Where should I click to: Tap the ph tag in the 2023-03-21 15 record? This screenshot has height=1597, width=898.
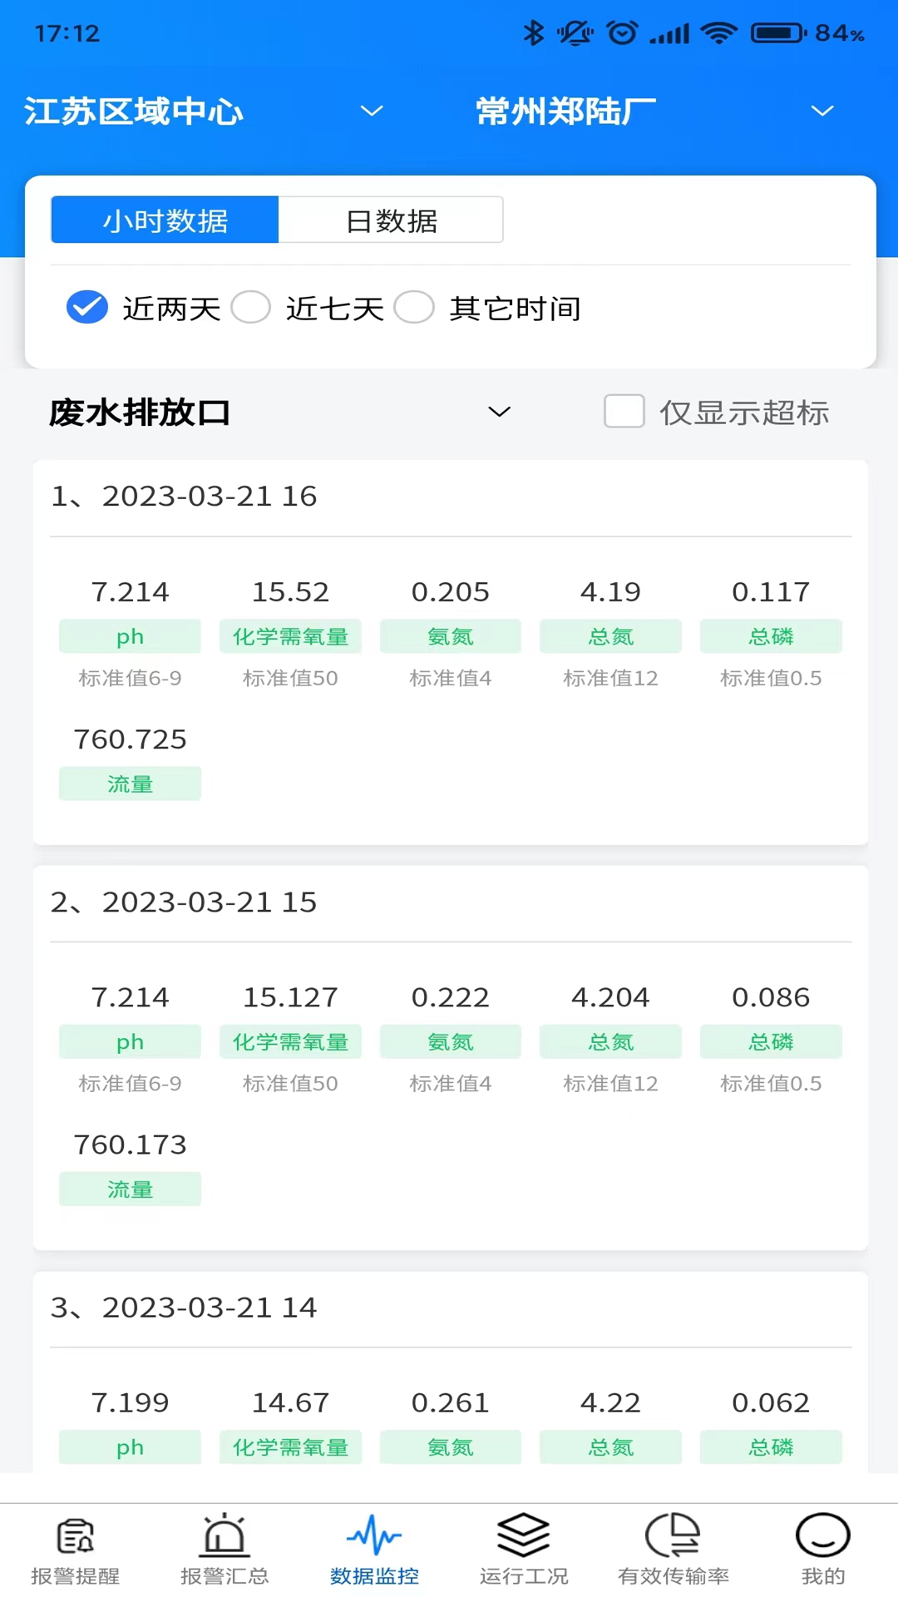(x=130, y=1041)
